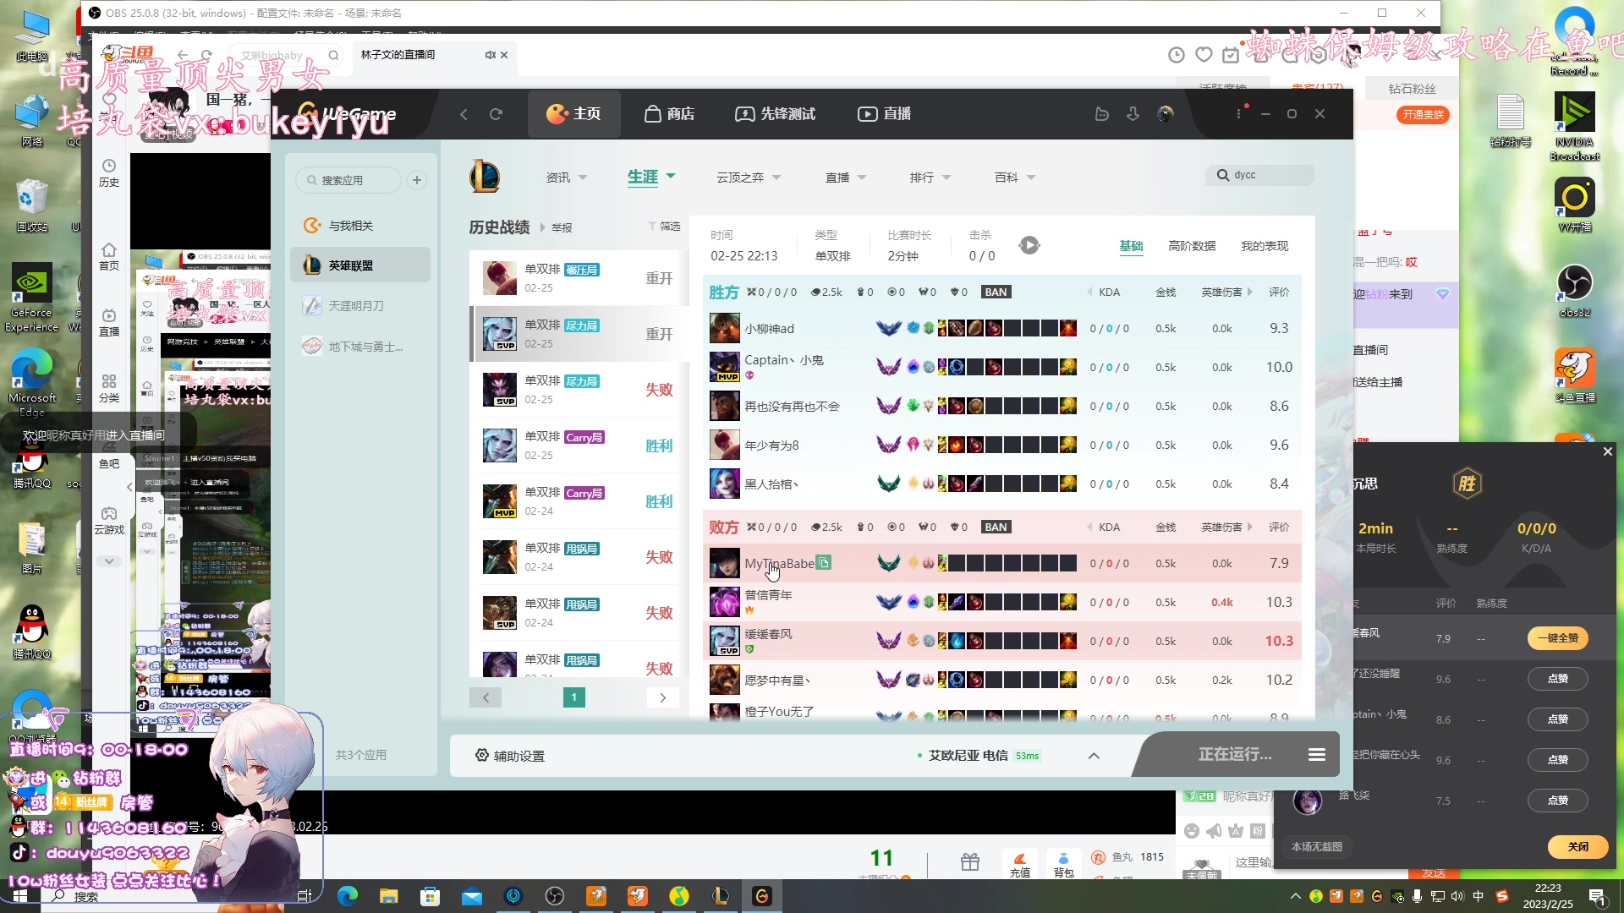Screen dimensions: 1624x913
Task: Go to next page of match history
Action: [663, 697]
